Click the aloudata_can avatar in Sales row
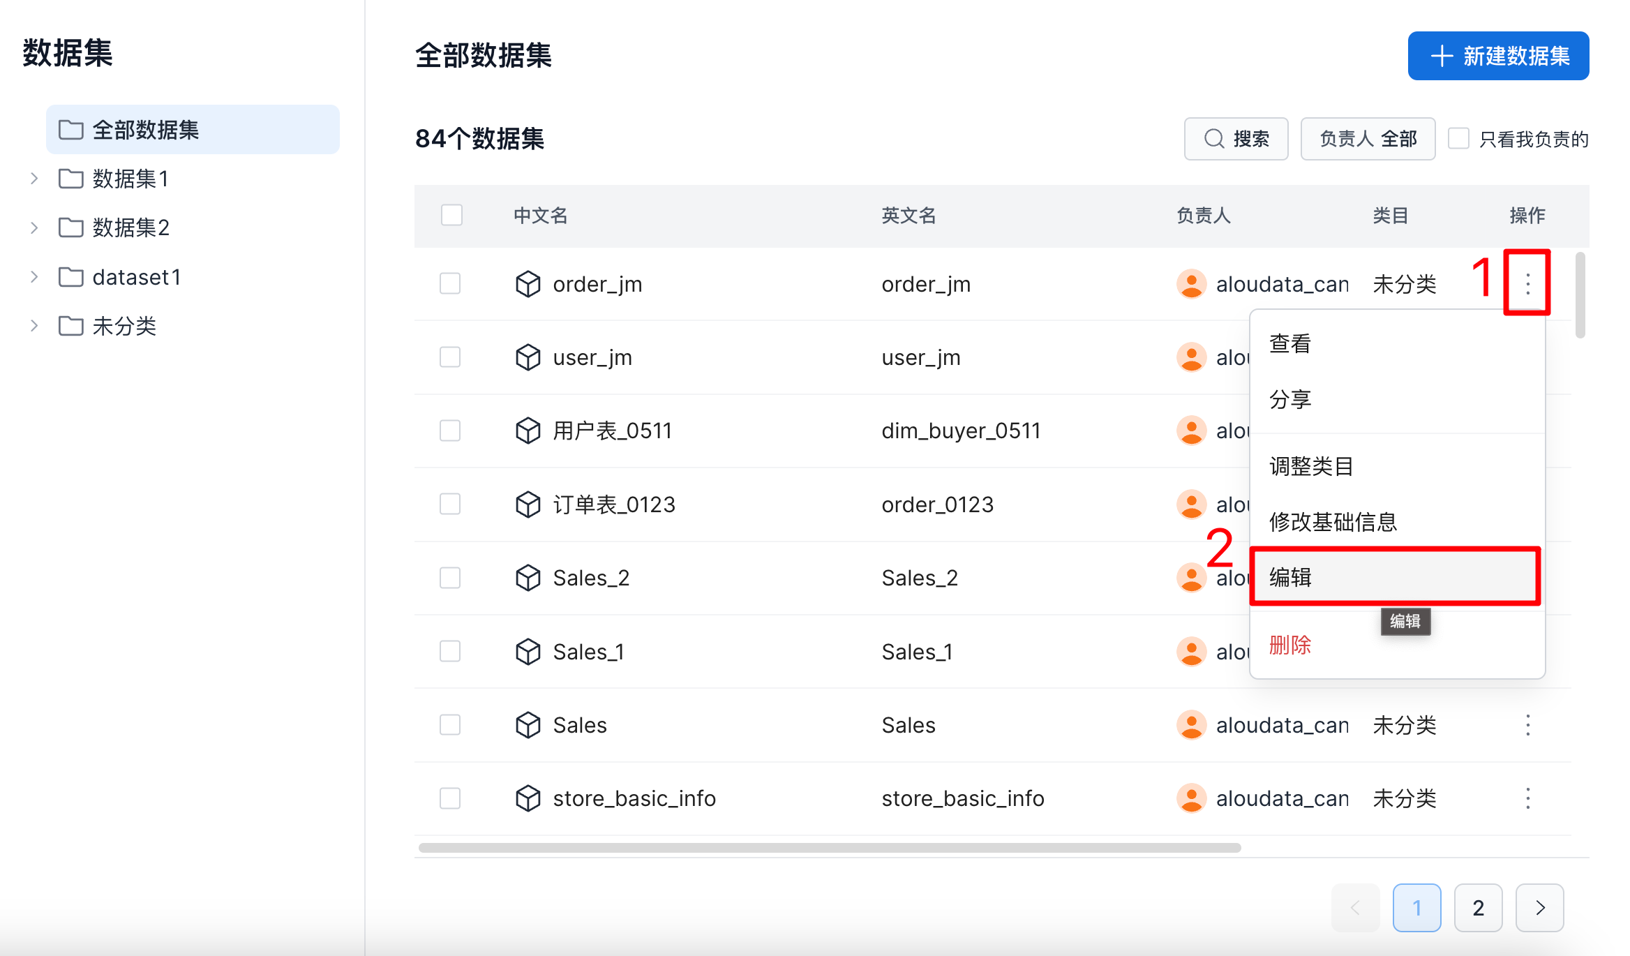The height and width of the screenshot is (956, 1630). (x=1191, y=725)
